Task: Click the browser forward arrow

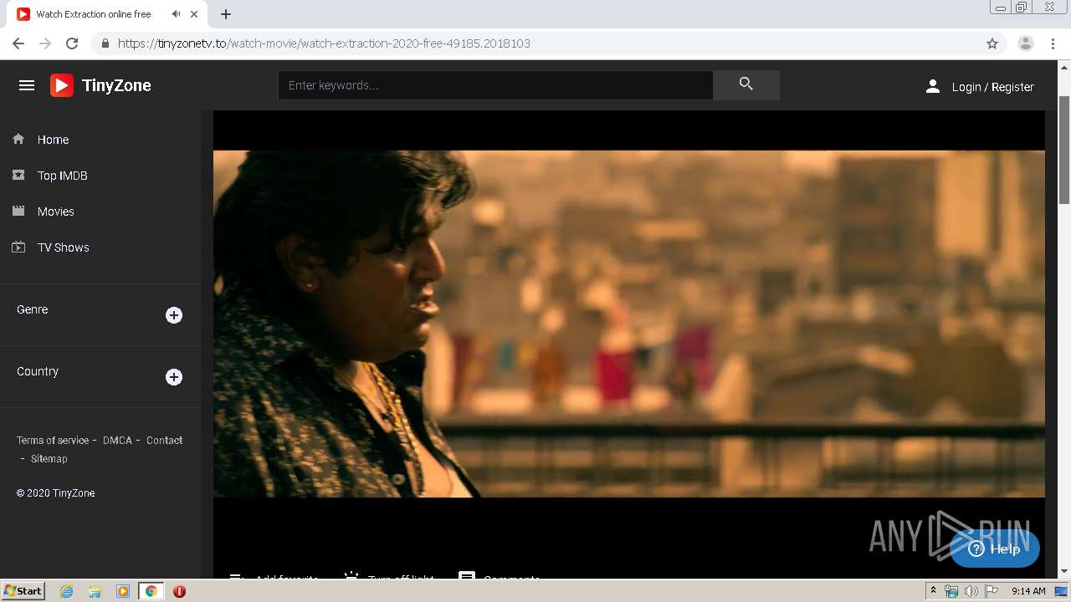Action: pyautogui.click(x=45, y=43)
